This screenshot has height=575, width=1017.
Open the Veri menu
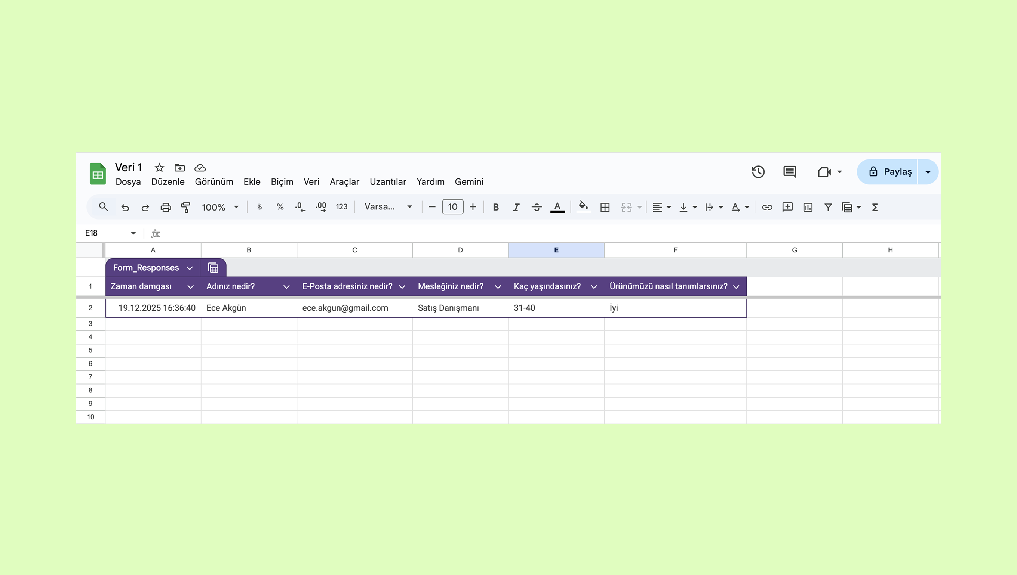pyautogui.click(x=311, y=182)
